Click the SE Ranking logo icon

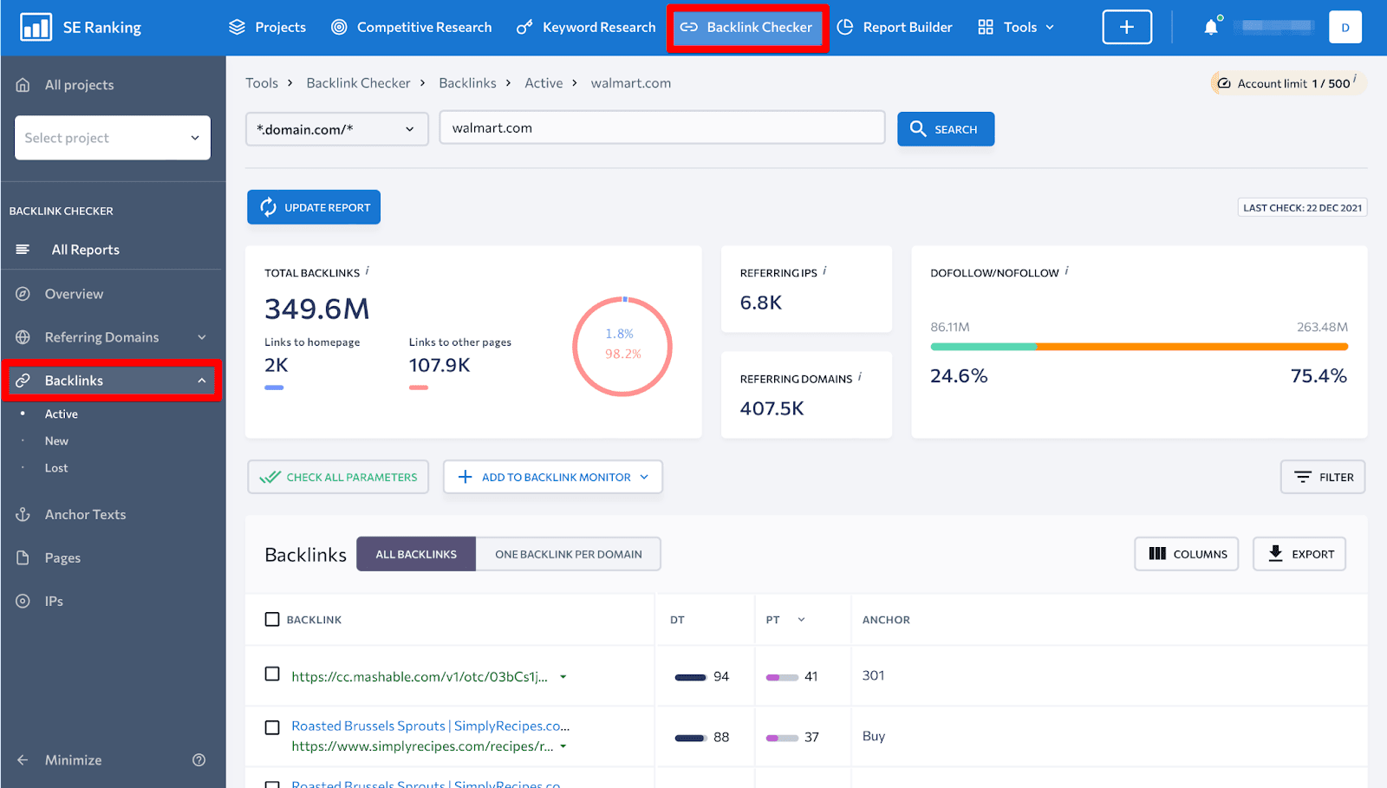click(36, 28)
